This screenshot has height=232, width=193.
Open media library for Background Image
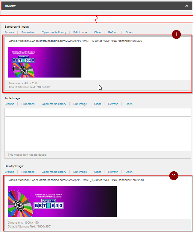pyautogui.click(x=54, y=32)
